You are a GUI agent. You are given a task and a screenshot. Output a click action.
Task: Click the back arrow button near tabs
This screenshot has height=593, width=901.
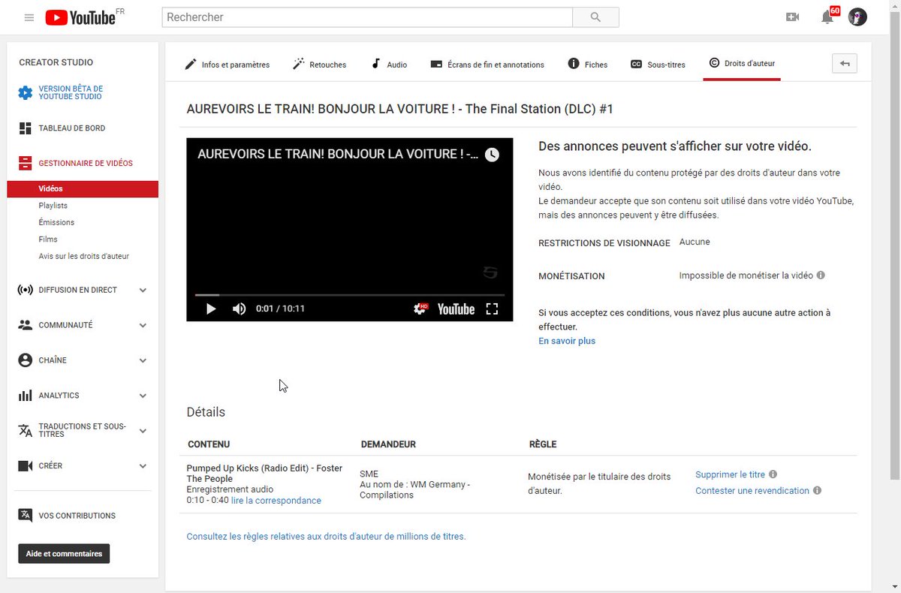click(845, 64)
